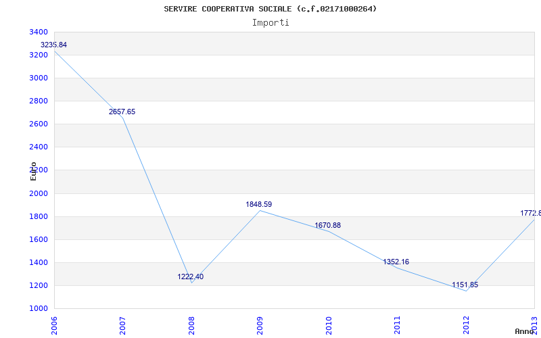Click the 2007 x-axis year label
Viewport: 541px width, 338px height.
click(x=122, y=325)
